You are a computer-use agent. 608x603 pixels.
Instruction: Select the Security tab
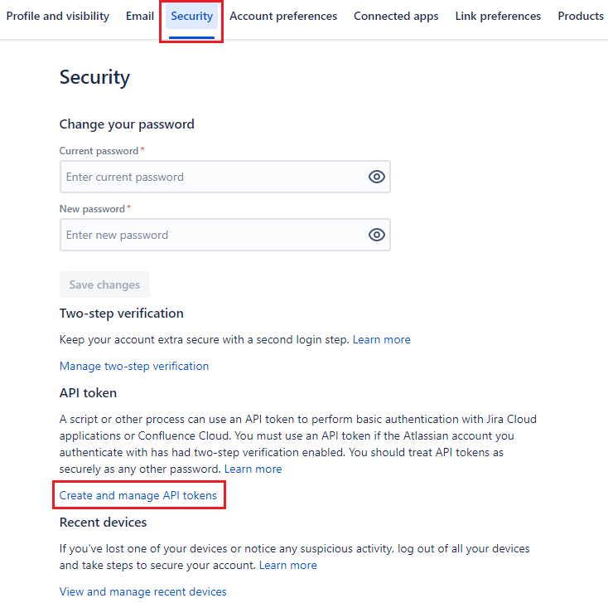(x=191, y=17)
